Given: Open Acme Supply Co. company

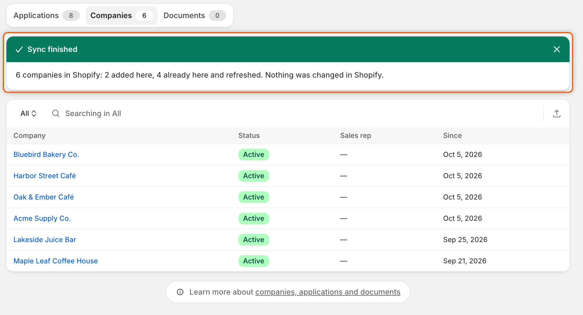Looking at the screenshot, I should [42, 218].
